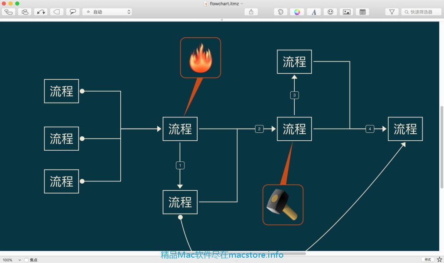
Task: Click the connector label numbered 1
Action: 180,165
